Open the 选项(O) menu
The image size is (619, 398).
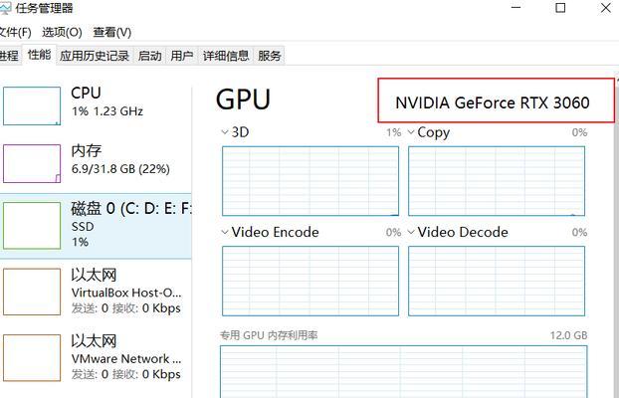[62, 32]
